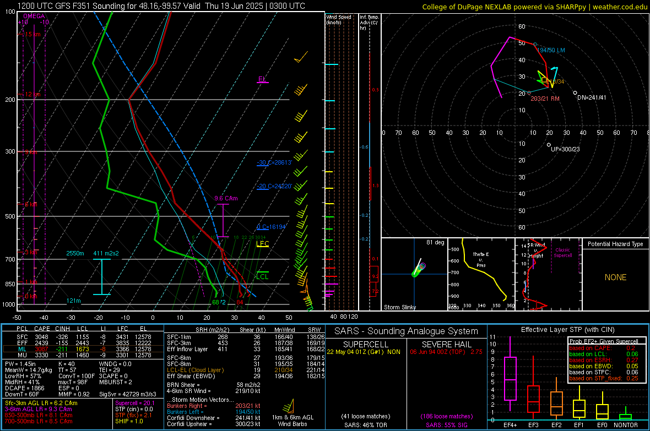This screenshot has width=650, height=431.
Task: Click the '411 m2s2' label on the skew-T
Action: coord(106,253)
